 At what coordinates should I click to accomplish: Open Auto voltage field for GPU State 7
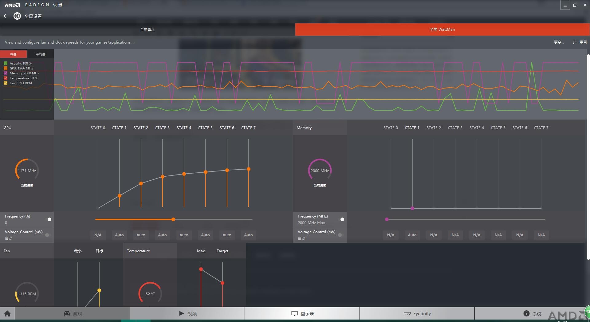coord(248,235)
